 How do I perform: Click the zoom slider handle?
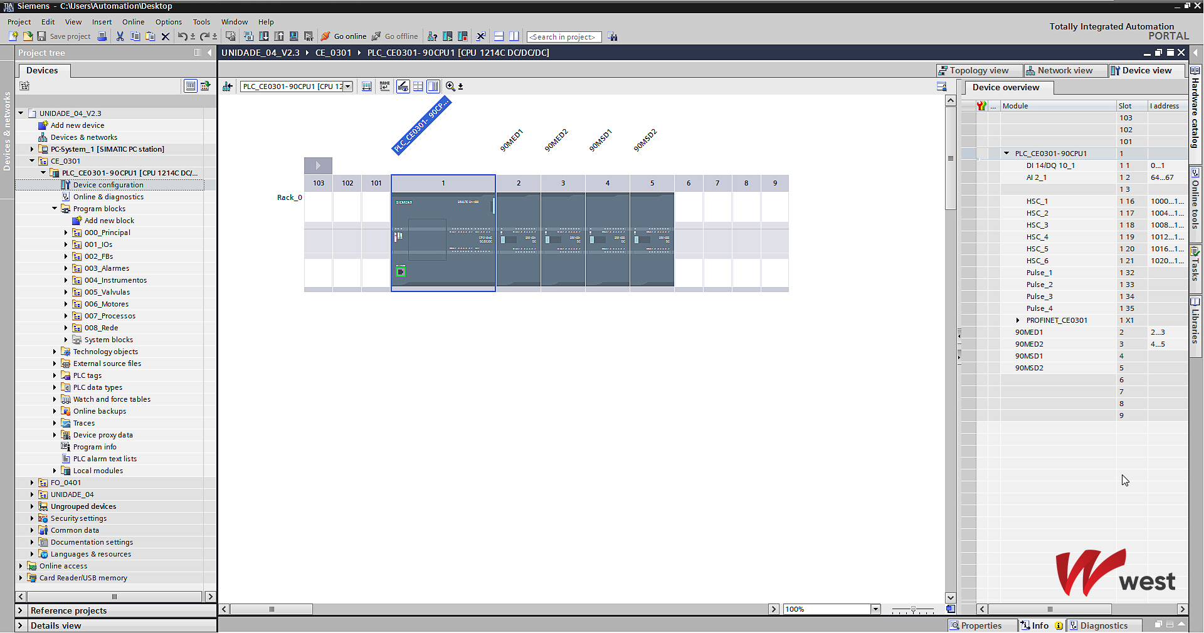(x=913, y=609)
